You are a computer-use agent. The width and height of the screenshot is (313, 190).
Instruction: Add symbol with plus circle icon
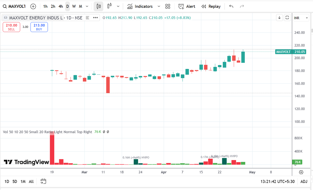(x=33, y=6)
